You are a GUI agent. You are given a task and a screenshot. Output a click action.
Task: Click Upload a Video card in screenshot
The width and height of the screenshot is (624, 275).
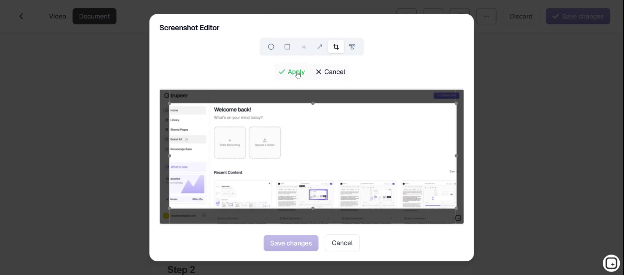(265, 143)
